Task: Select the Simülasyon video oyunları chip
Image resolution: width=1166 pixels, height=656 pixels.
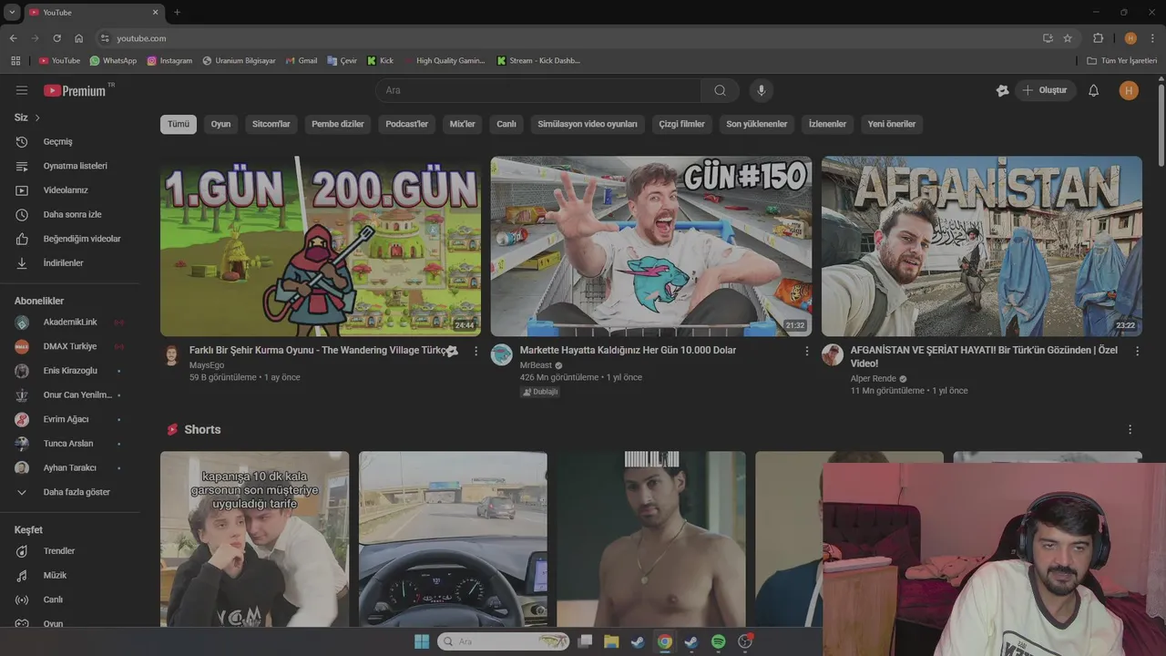Action: pos(588,124)
